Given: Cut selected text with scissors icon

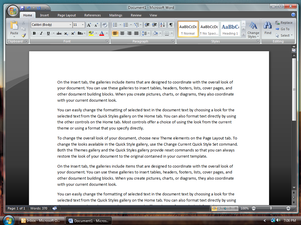Looking at the screenshot, I should point(24,23).
